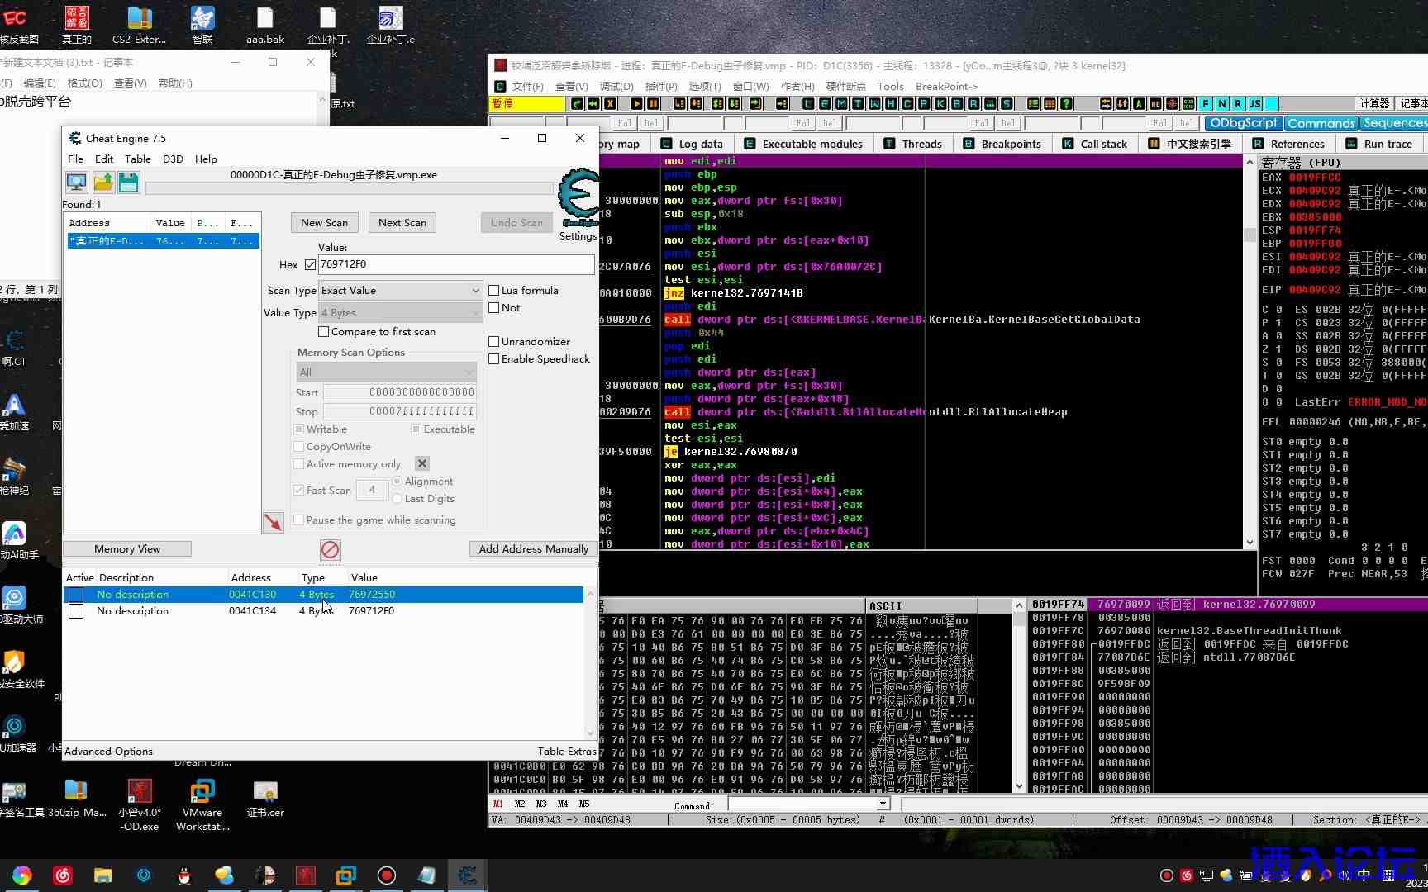Screen dimensions: 1428x892
Task: Open the process list in Cheat Engine
Action: point(77,182)
